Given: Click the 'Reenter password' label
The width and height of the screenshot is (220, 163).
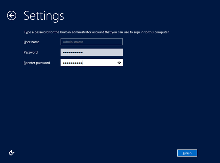Looking at the screenshot, I should tap(37, 63).
